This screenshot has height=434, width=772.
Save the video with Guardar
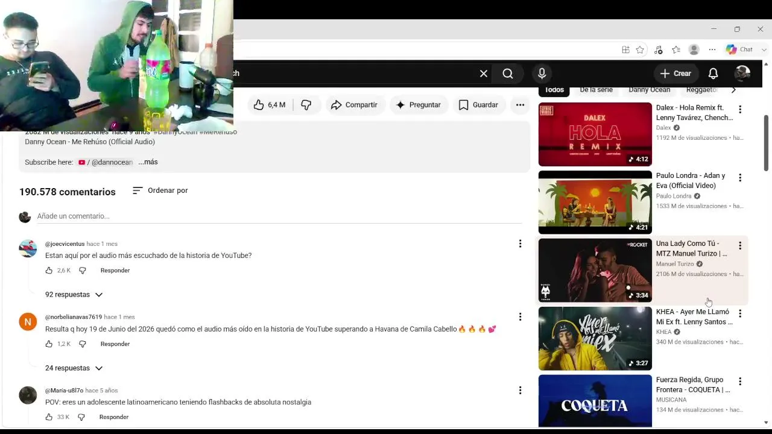click(478, 105)
